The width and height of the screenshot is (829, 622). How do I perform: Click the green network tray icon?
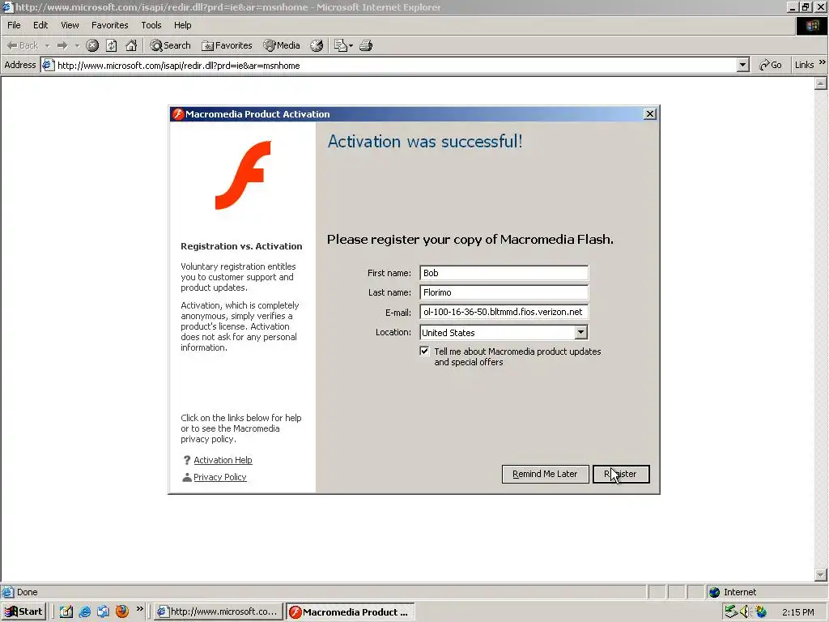click(x=730, y=611)
